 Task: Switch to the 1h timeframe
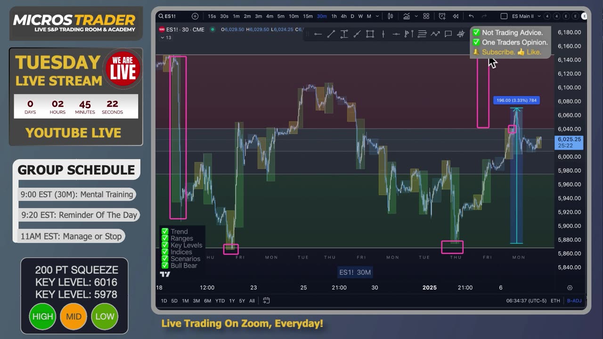[334, 16]
